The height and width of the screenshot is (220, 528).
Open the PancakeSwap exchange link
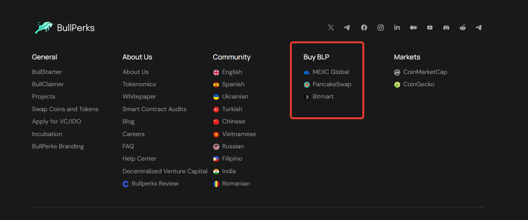point(327,84)
